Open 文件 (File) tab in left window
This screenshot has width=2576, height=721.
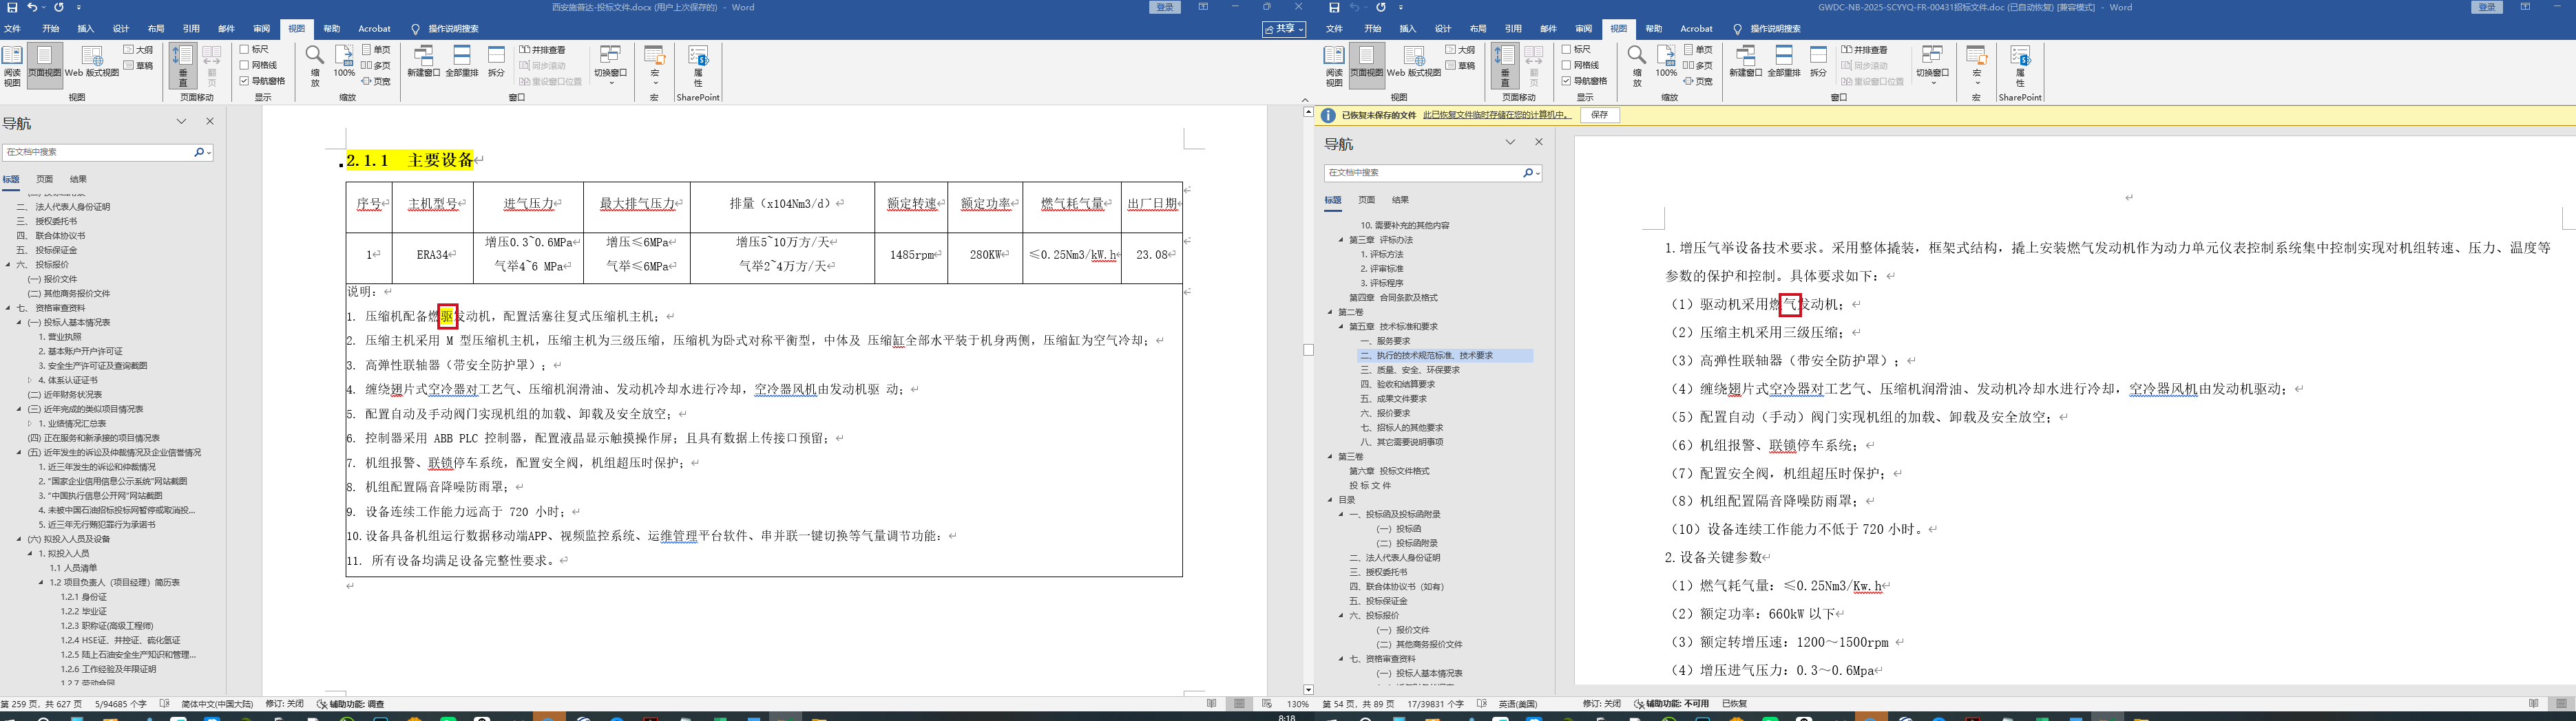pyautogui.click(x=13, y=29)
